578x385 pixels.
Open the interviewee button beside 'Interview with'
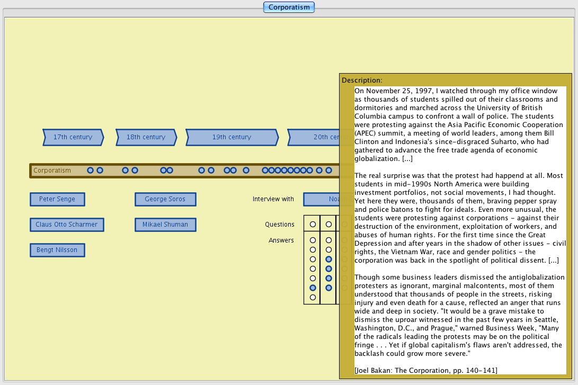(322, 199)
